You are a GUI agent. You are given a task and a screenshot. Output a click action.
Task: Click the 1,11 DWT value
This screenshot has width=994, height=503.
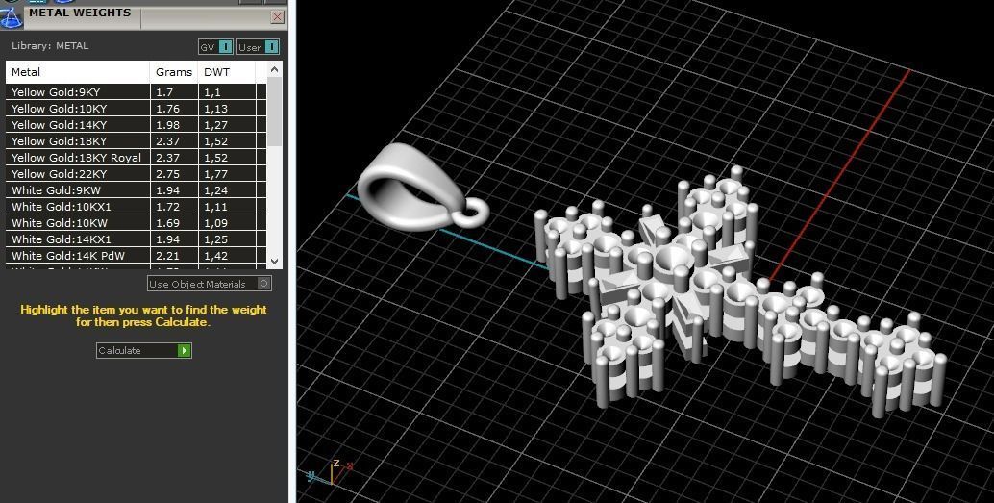click(215, 208)
